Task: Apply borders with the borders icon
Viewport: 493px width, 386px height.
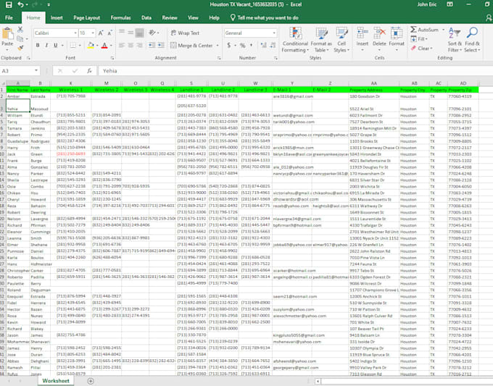Action: [73, 45]
